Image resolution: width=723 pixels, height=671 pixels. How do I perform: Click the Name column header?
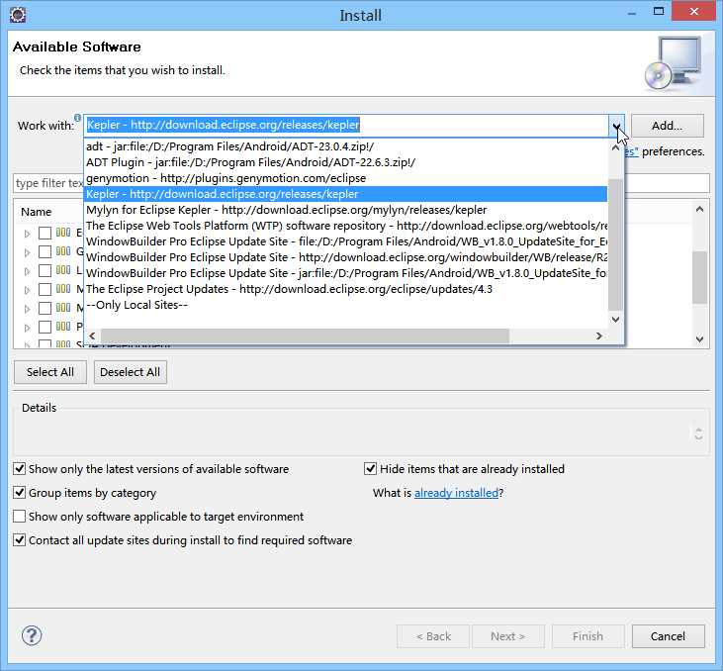click(36, 212)
